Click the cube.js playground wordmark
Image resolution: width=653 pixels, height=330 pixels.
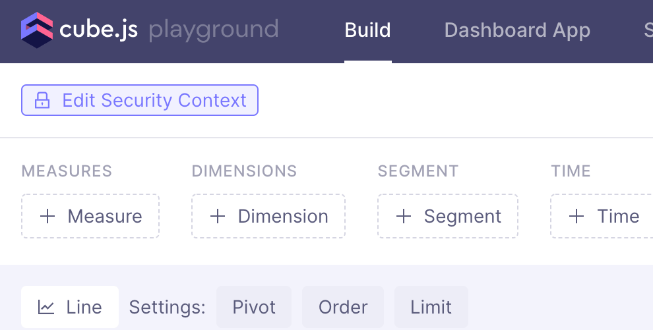(x=168, y=30)
